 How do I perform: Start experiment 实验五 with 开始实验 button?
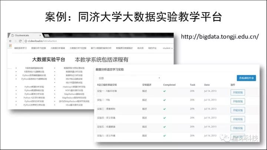pyautogui.click(x=238, y=128)
